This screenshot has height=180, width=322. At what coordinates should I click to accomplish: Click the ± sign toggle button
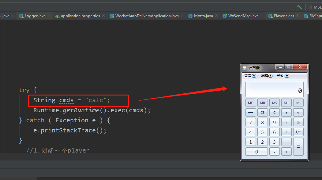pyautogui.click(x=286, y=112)
